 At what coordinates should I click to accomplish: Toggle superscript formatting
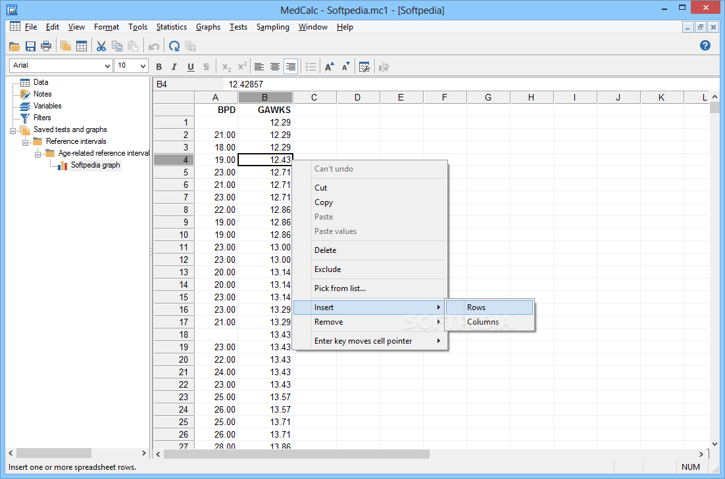[x=242, y=67]
